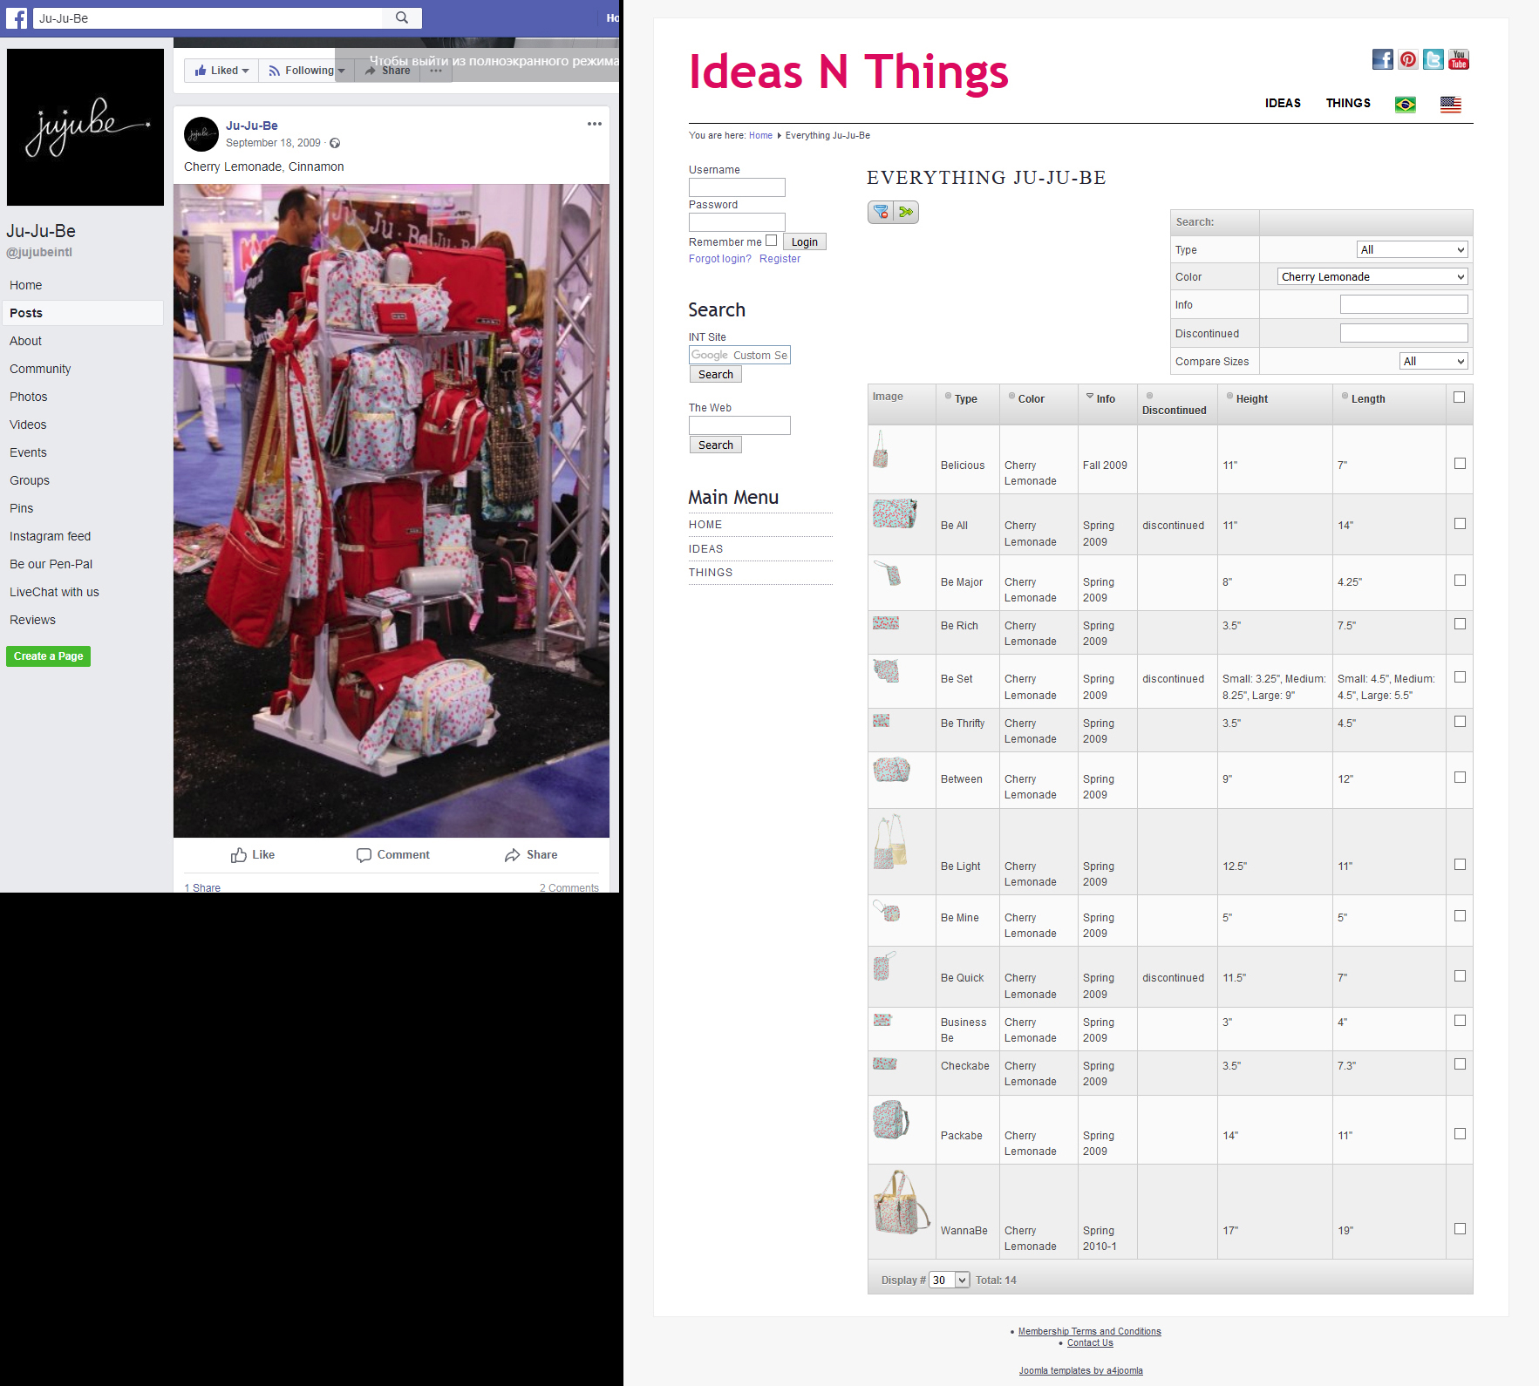Open Ideas N Things Twitter icon

(x=1433, y=59)
